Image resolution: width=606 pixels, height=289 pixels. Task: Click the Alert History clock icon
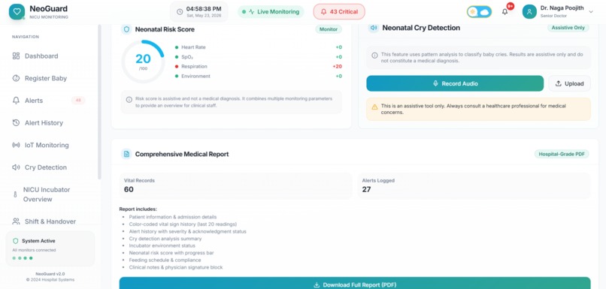tap(16, 122)
